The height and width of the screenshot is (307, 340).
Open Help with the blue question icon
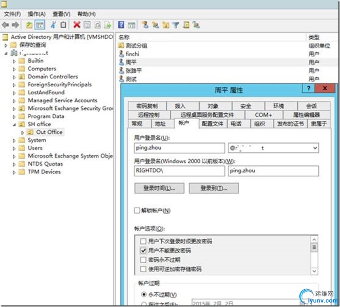[121, 25]
